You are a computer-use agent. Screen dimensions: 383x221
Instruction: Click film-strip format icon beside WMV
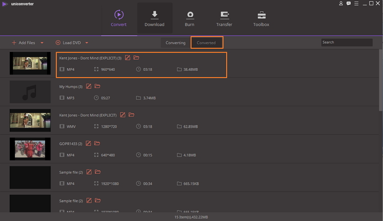tap(62, 126)
